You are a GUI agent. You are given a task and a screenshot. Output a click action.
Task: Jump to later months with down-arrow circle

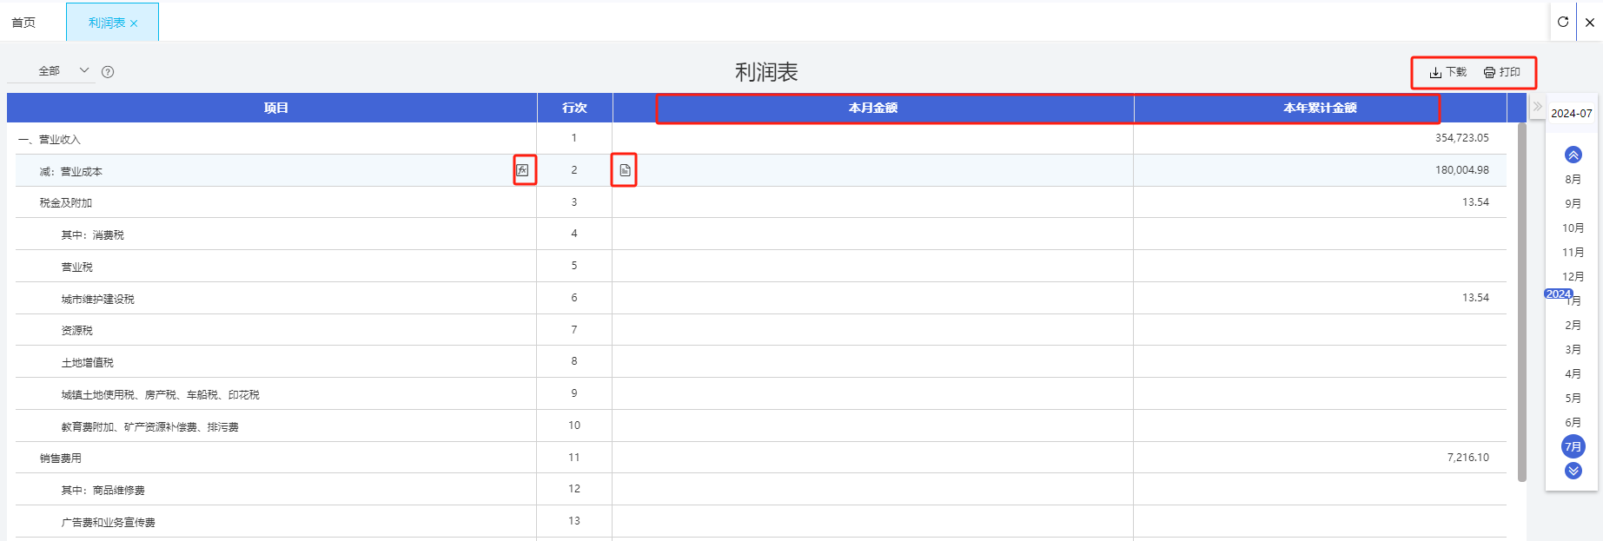coord(1573,471)
